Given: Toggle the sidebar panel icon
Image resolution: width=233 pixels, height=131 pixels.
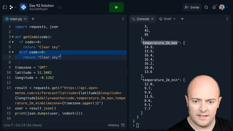Looking at the screenshot, I should [5, 7].
